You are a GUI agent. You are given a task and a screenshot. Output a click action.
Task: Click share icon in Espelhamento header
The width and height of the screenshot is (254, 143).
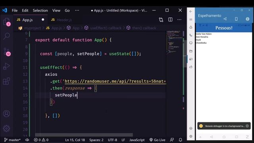[225, 19]
